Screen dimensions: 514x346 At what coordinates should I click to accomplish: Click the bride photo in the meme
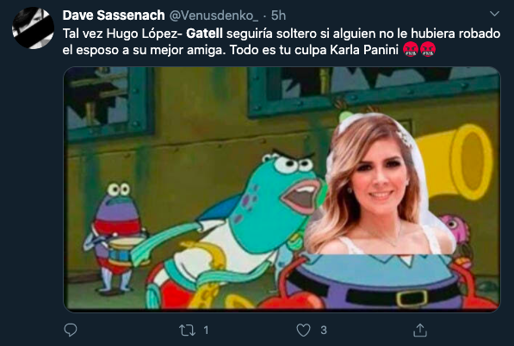click(x=381, y=184)
